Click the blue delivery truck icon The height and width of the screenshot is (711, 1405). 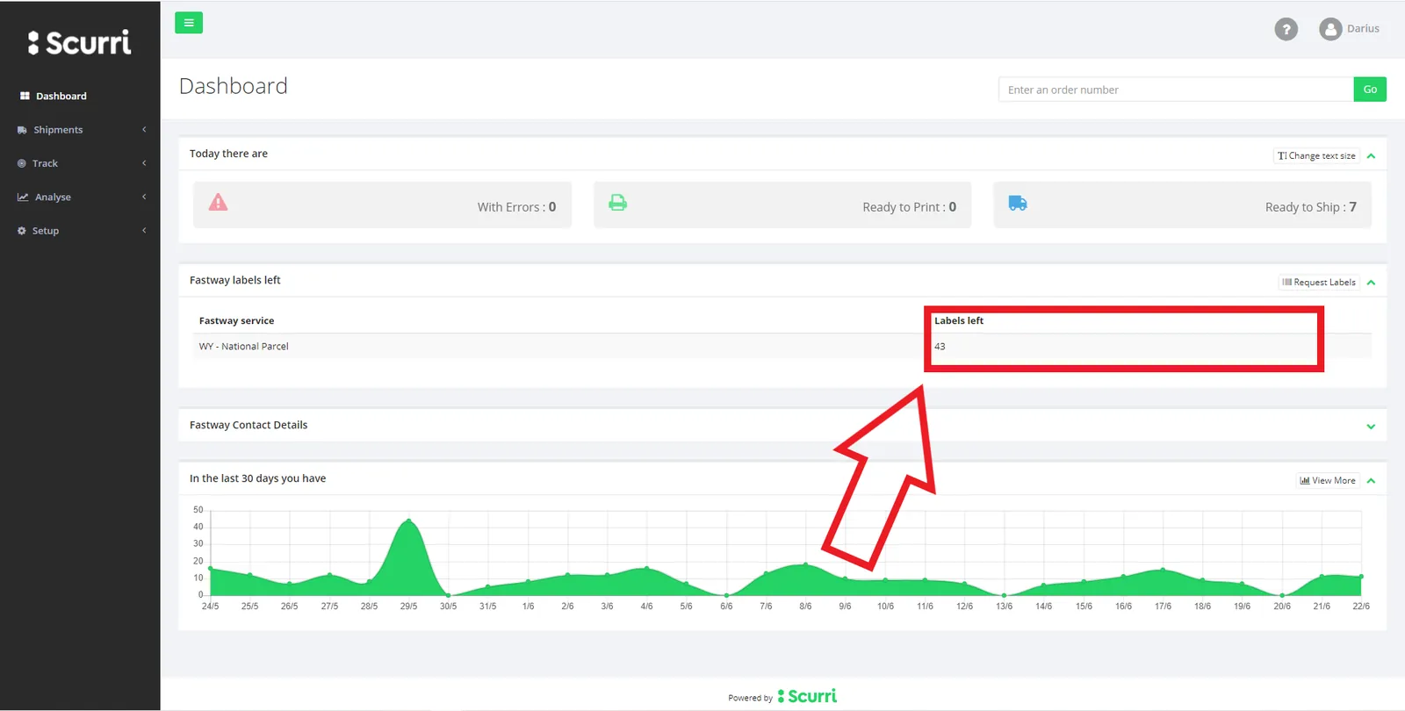(1018, 203)
